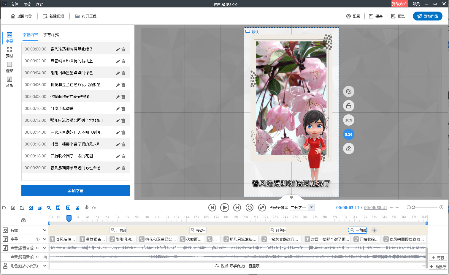Toggle the canvas lock button beside preview

click(x=349, y=106)
